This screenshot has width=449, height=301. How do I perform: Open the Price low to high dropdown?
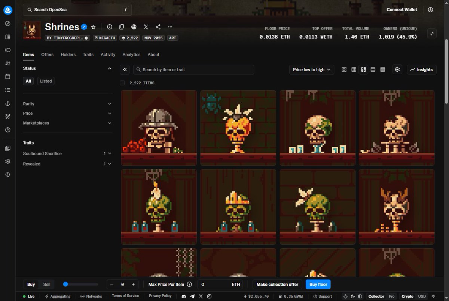312,69
